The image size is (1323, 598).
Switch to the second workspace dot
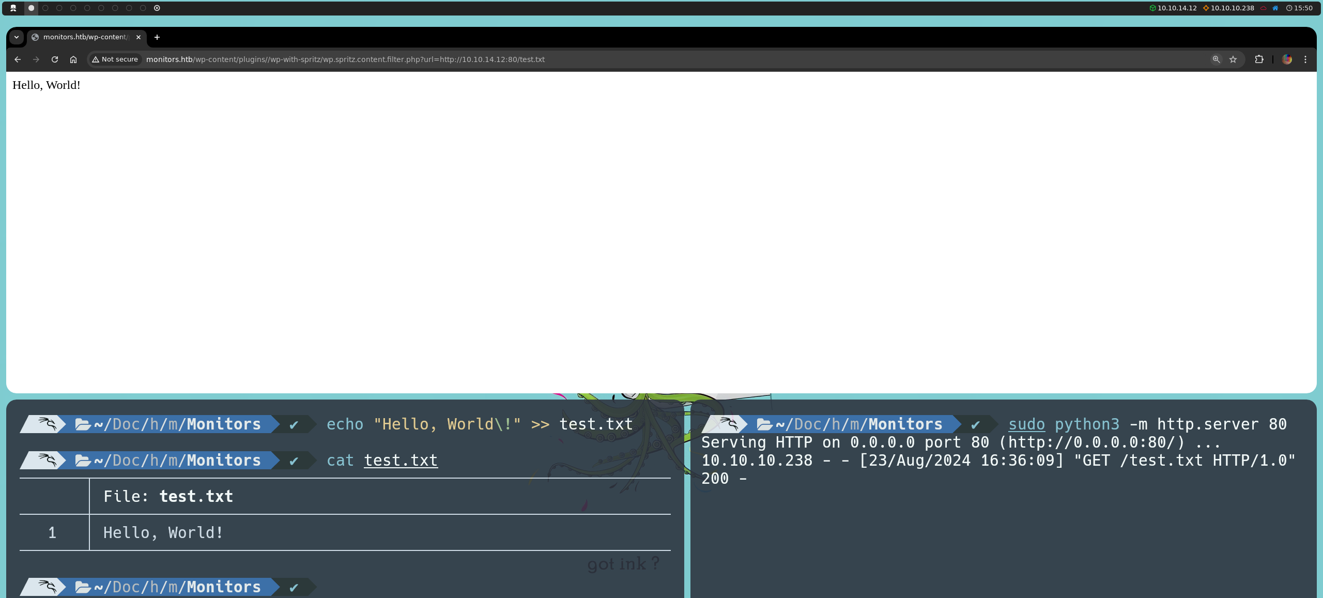tap(45, 8)
